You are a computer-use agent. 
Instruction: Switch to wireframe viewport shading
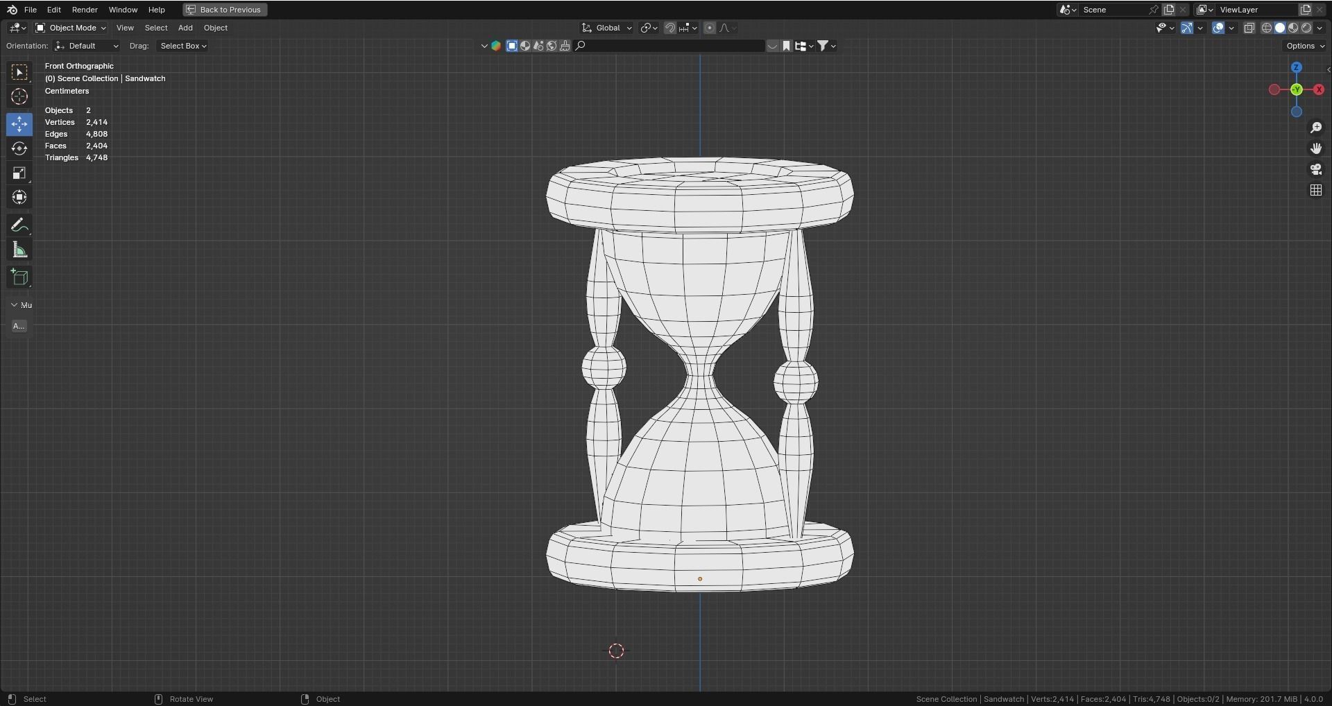1267,28
